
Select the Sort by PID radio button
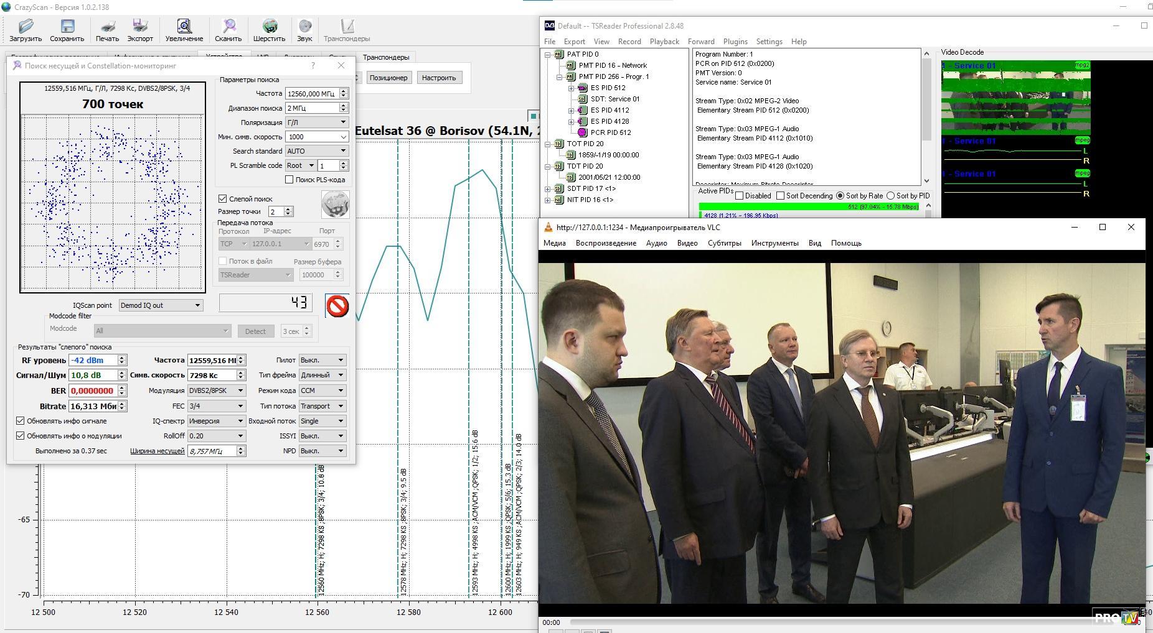tap(890, 196)
